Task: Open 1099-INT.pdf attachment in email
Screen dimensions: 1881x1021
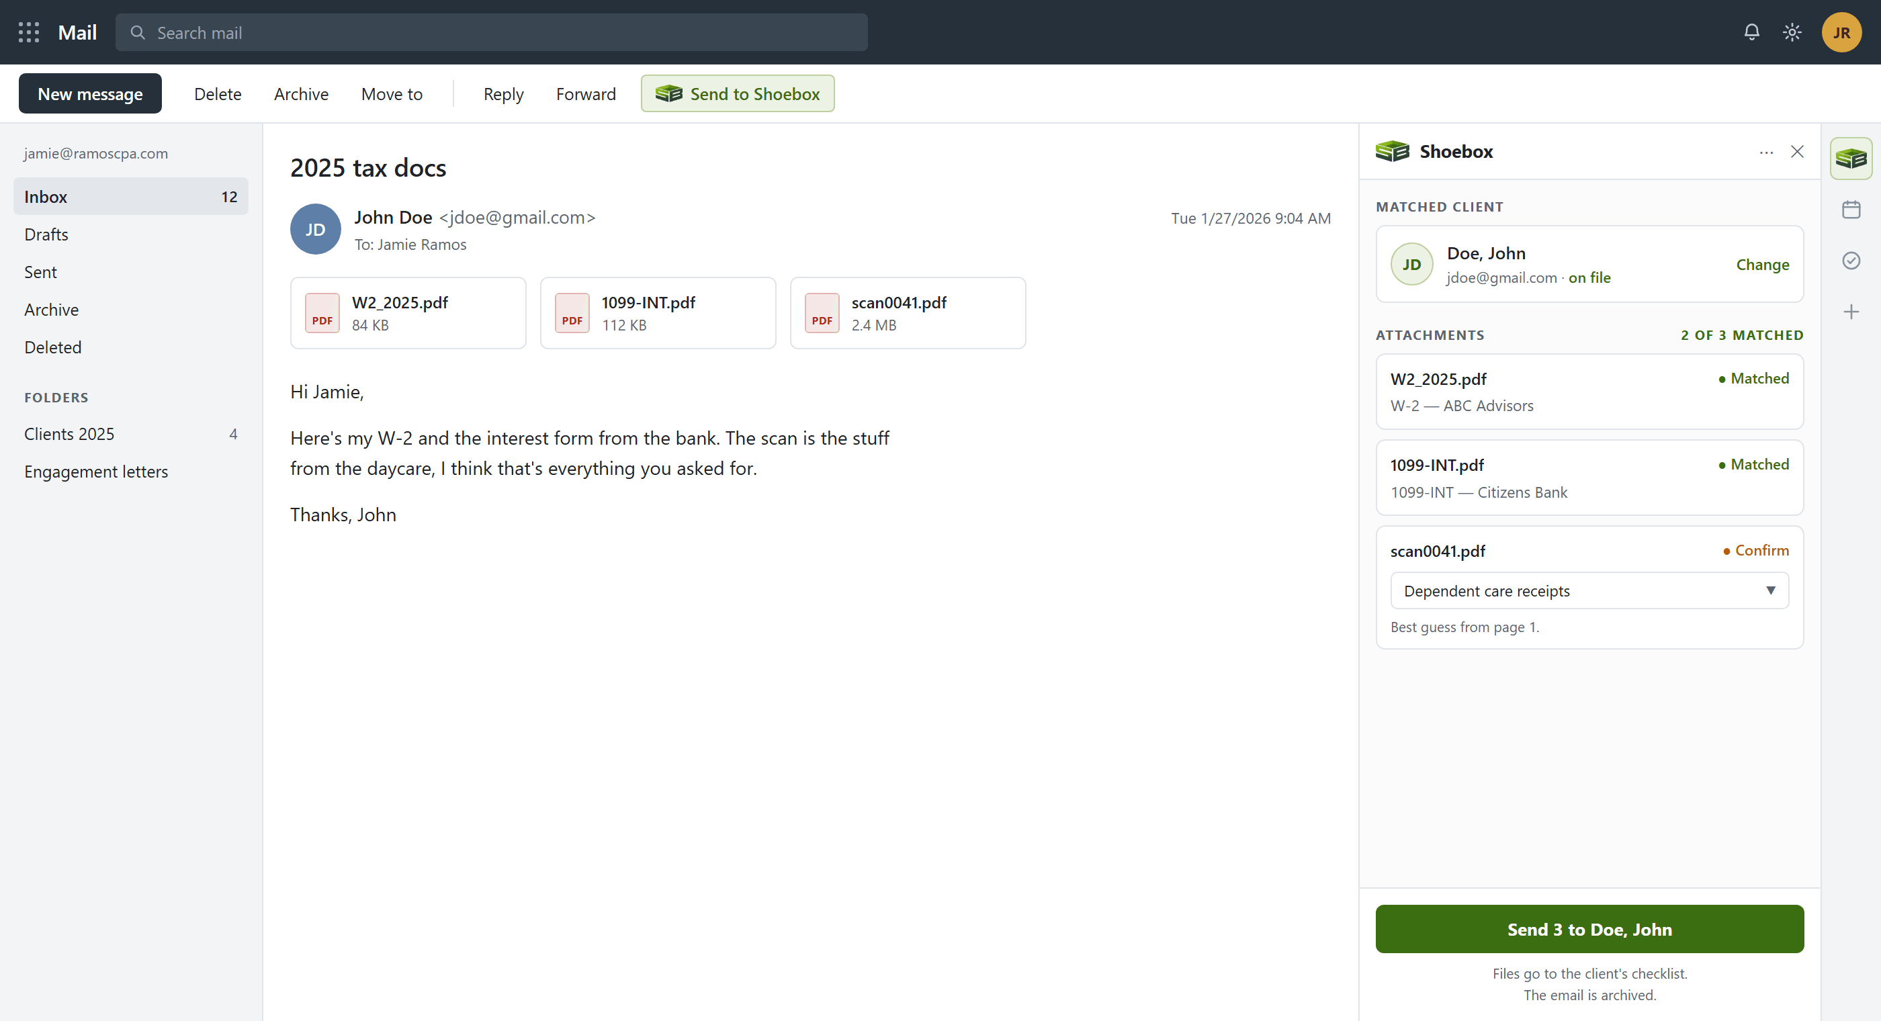Action: (657, 312)
